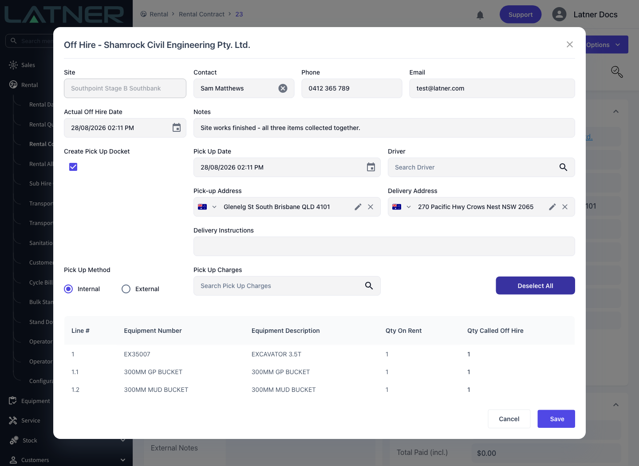Click the Rental sidebar icon

coord(14,85)
